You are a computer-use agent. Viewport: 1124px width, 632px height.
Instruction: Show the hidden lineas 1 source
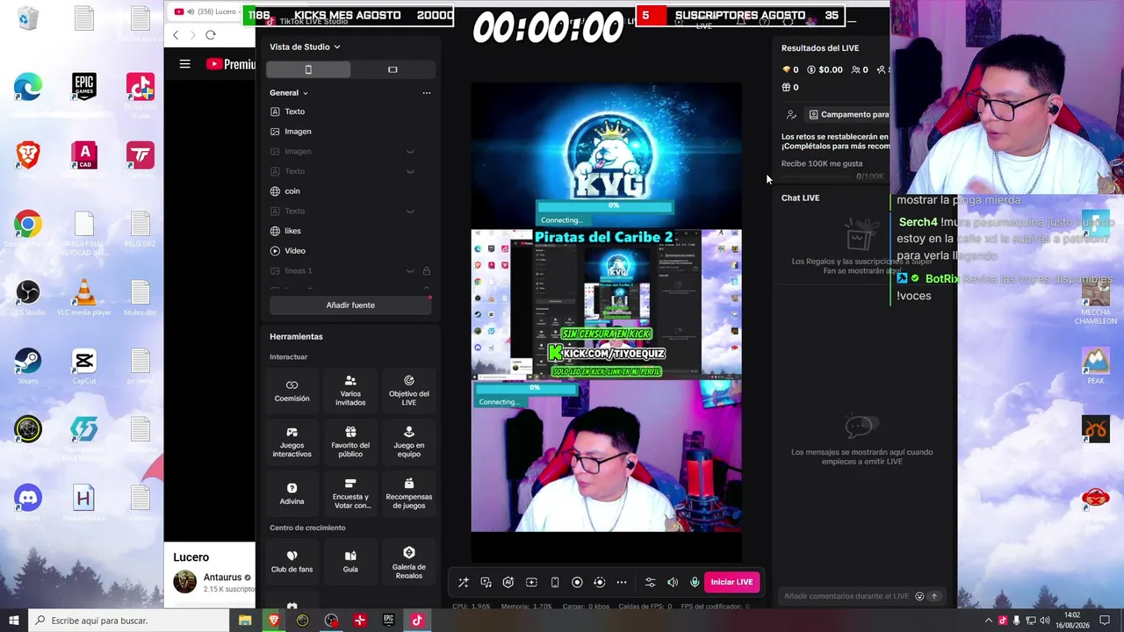pos(410,270)
